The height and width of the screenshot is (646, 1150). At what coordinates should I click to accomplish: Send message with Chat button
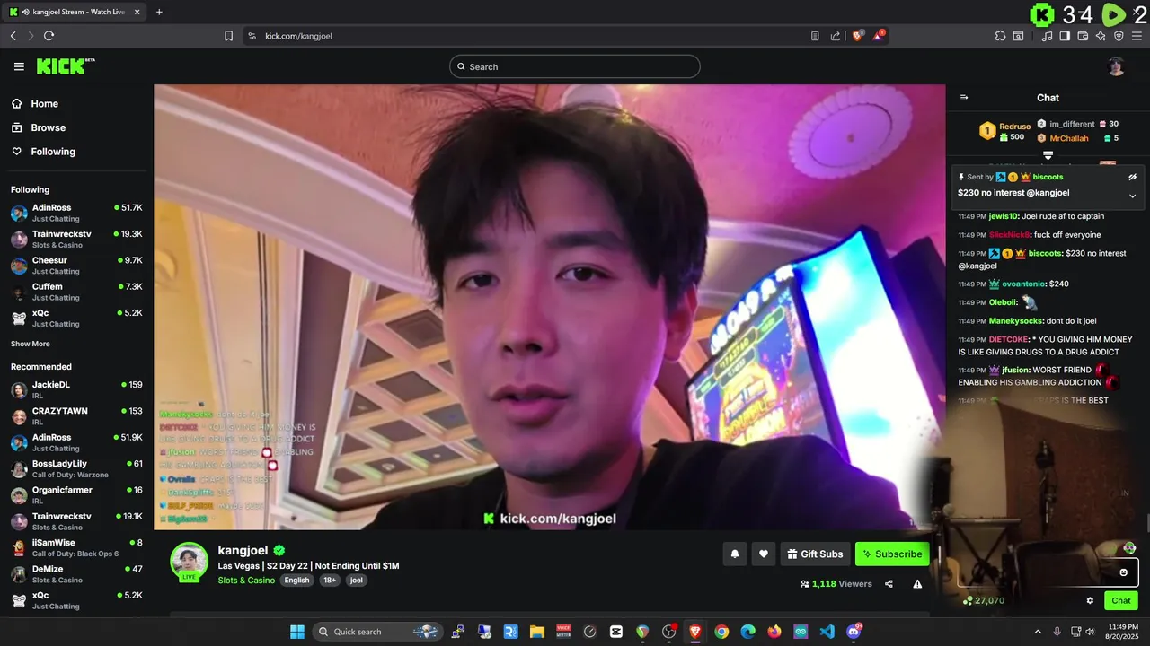click(x=1121, y=601)
